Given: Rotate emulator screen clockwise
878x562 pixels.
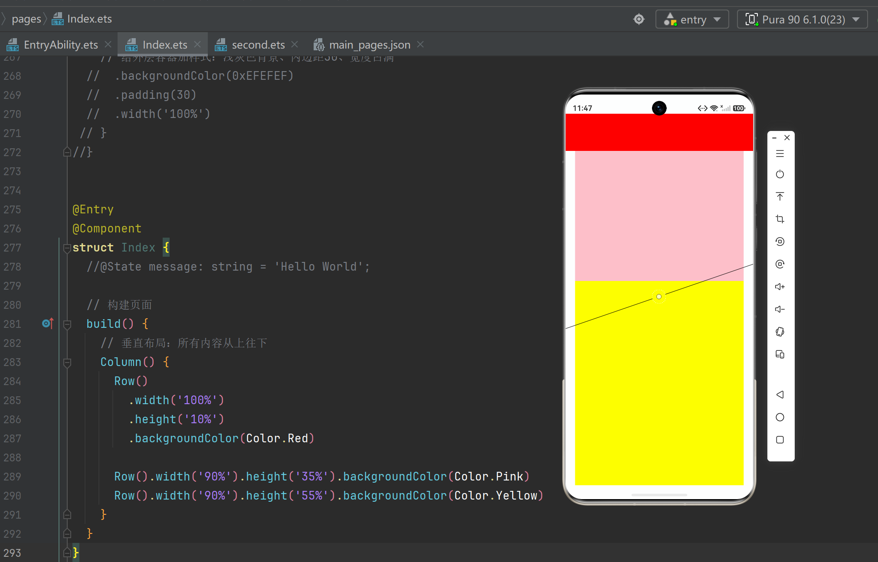Looking at the screenshot, I should (780, 264).
